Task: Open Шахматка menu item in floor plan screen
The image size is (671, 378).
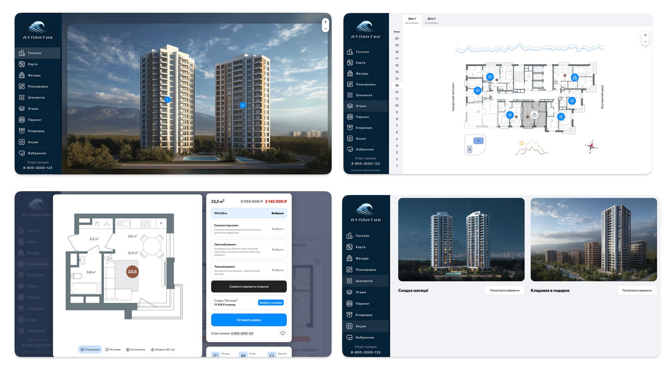Action: [x=366, y=95]
